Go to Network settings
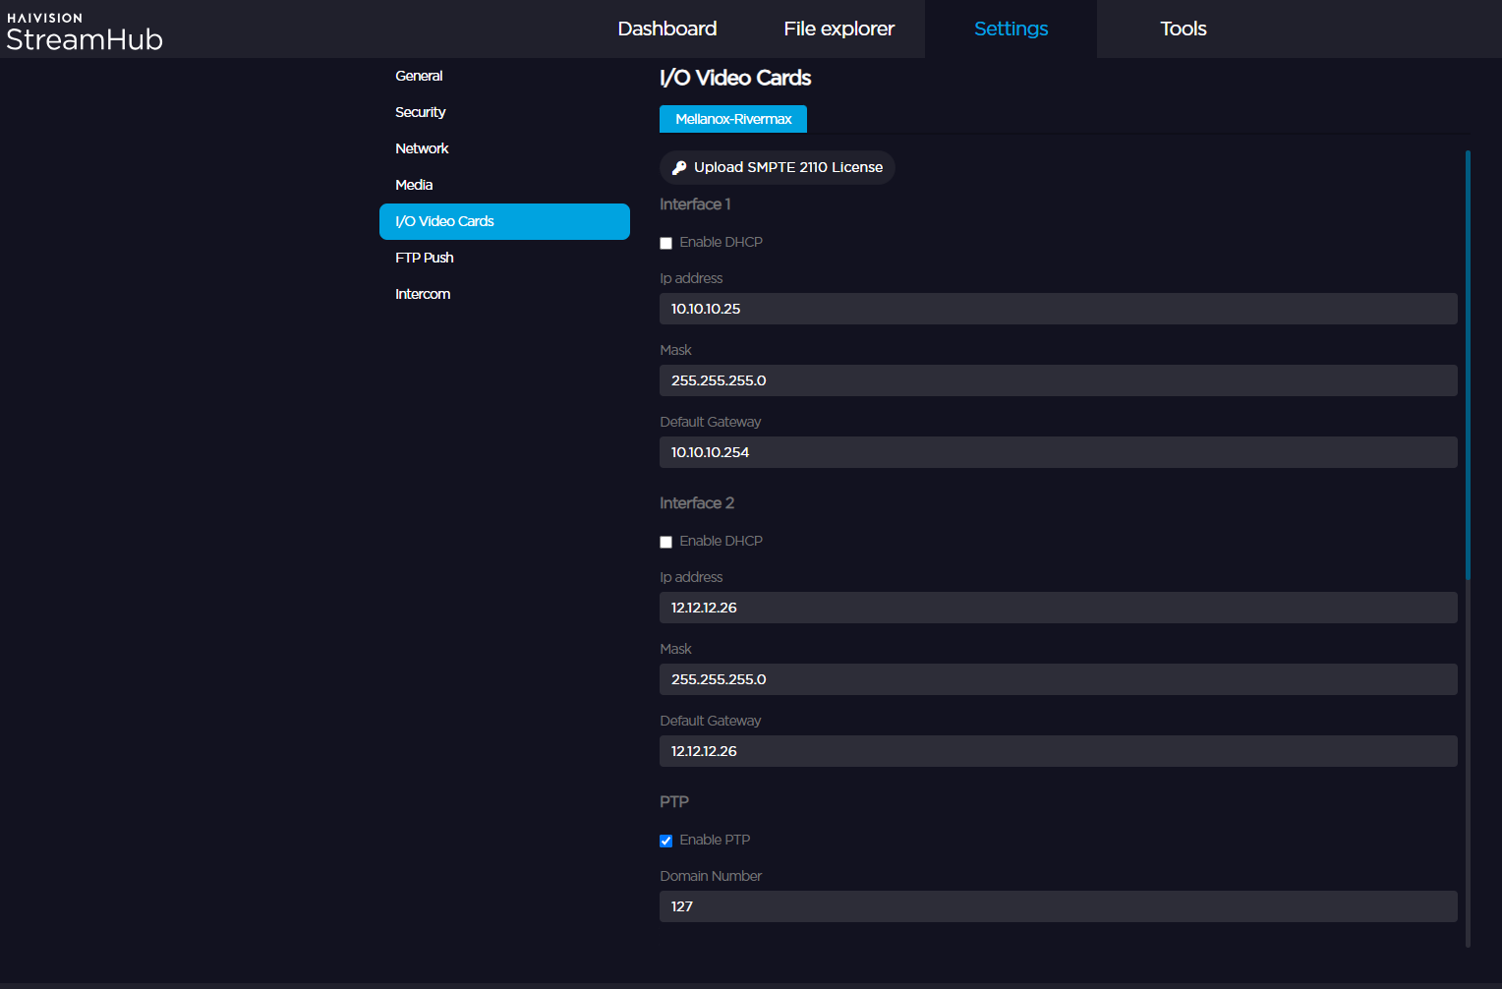Viewport: 1502px width, 989px height. (x=422, y=148)
